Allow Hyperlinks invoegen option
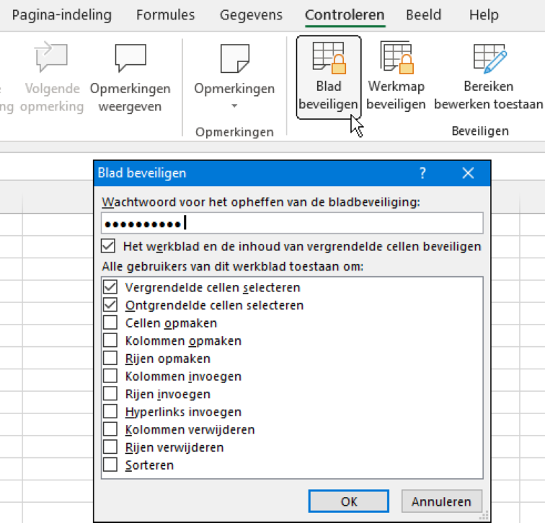Screen dimensions: 545x523 [x=110, y=412]
